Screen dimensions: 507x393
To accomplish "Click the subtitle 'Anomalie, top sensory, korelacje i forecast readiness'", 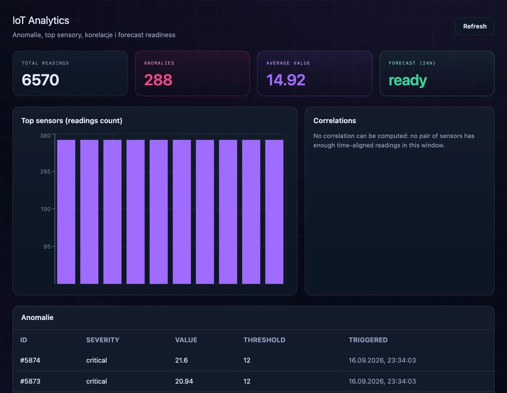I will pyautogui.click(x=94, y=35).
